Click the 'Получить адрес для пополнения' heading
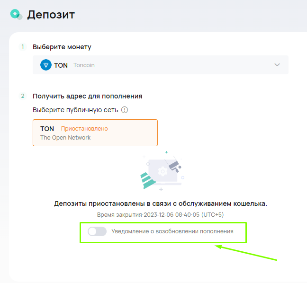The width and height of the screenshot is (307, 283). click(x=88, y=96)
